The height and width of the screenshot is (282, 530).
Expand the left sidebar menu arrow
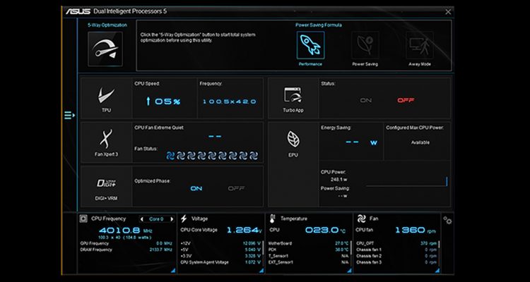(69, 116)
